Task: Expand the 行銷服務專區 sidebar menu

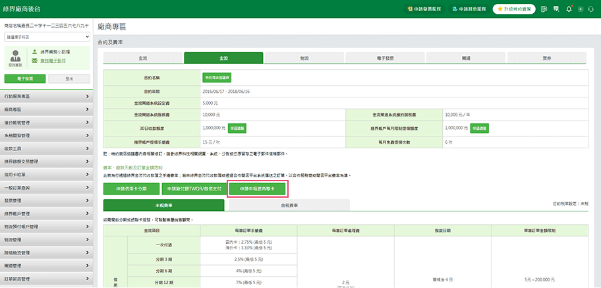Action: [x=47, y=97]
